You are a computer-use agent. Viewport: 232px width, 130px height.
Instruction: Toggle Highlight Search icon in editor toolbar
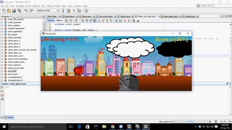[x=95, y=21]
